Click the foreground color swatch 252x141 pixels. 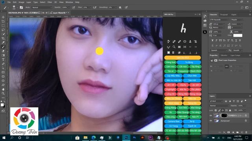click(x=2, y=105)
